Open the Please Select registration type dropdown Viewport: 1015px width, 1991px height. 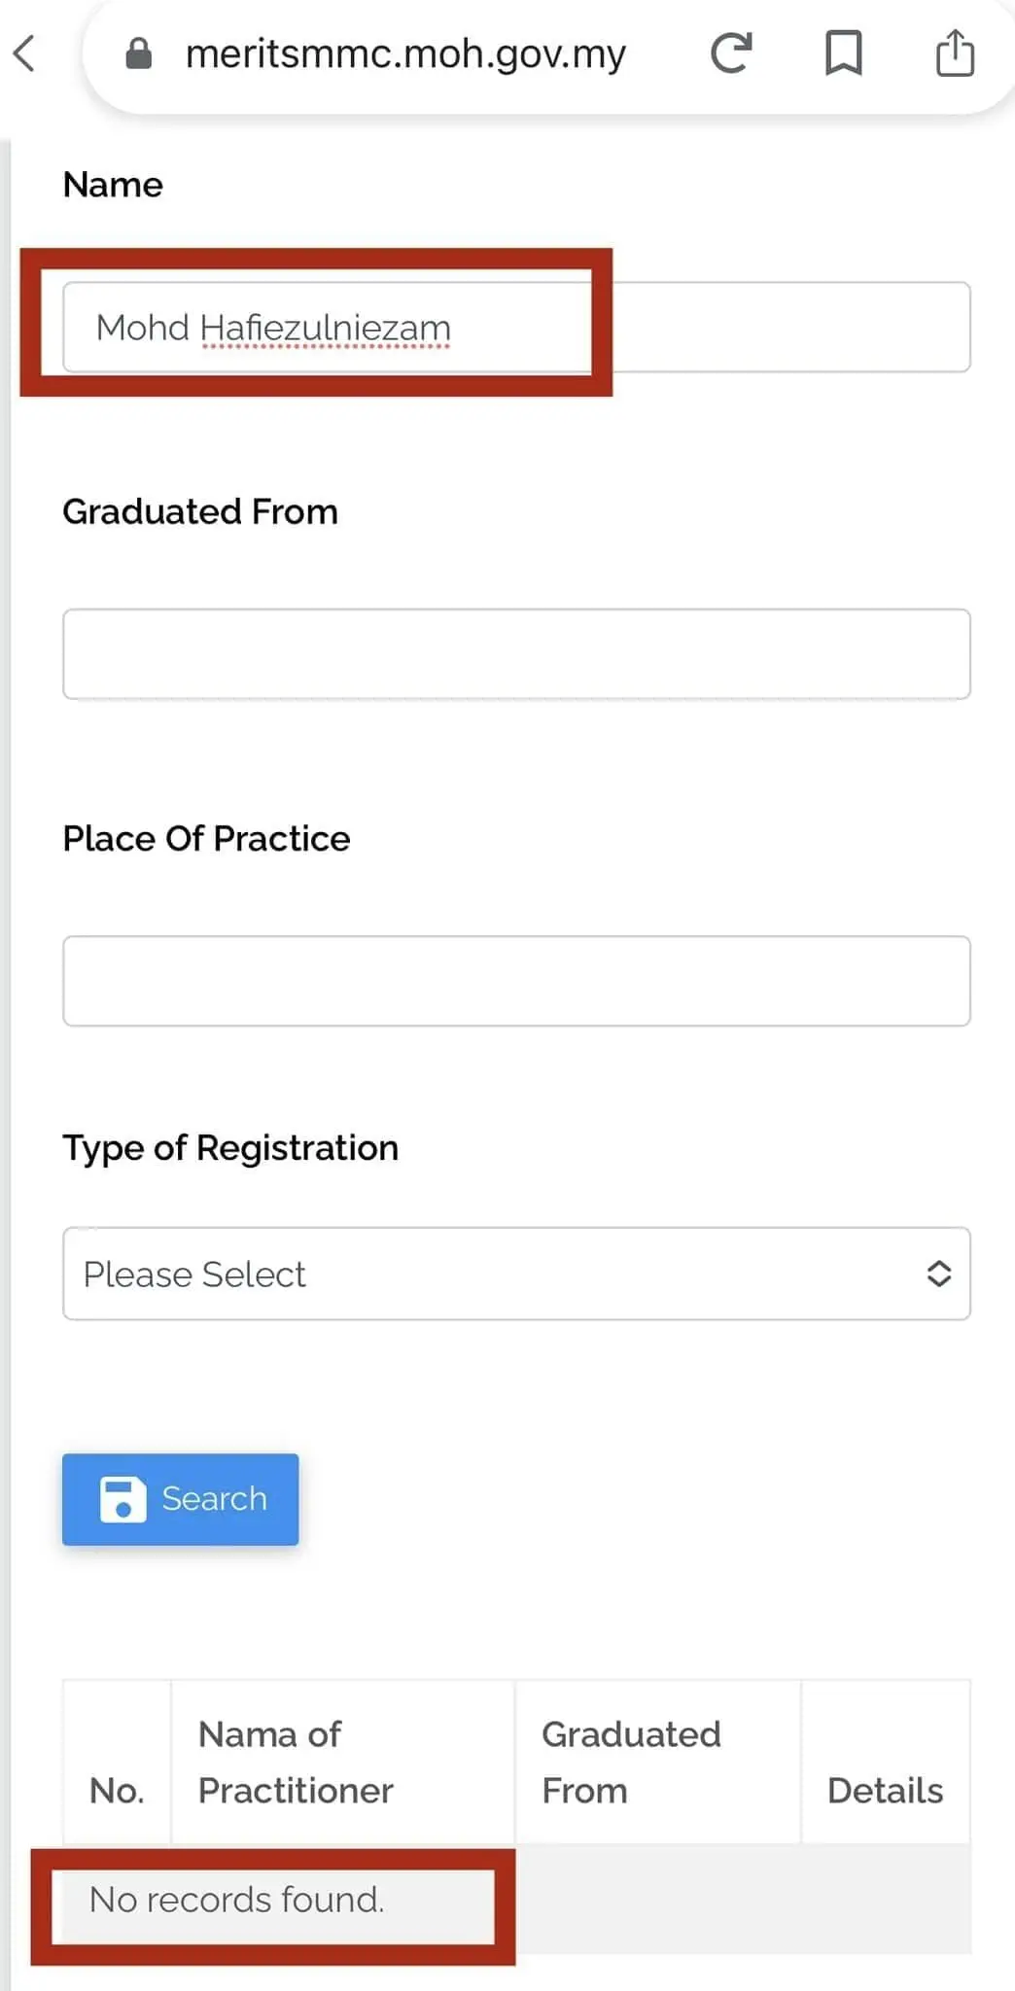[515, 1274]
